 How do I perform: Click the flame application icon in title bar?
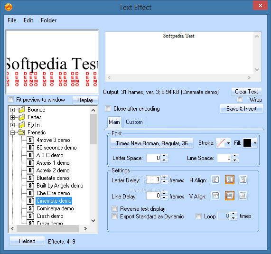[x=9, y=7]
